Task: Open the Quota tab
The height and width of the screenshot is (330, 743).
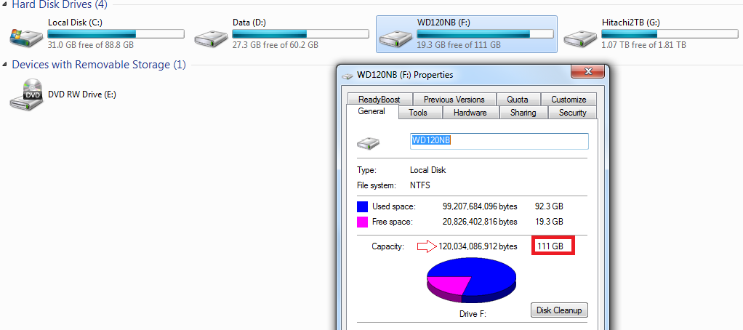Action: point(518,100)
